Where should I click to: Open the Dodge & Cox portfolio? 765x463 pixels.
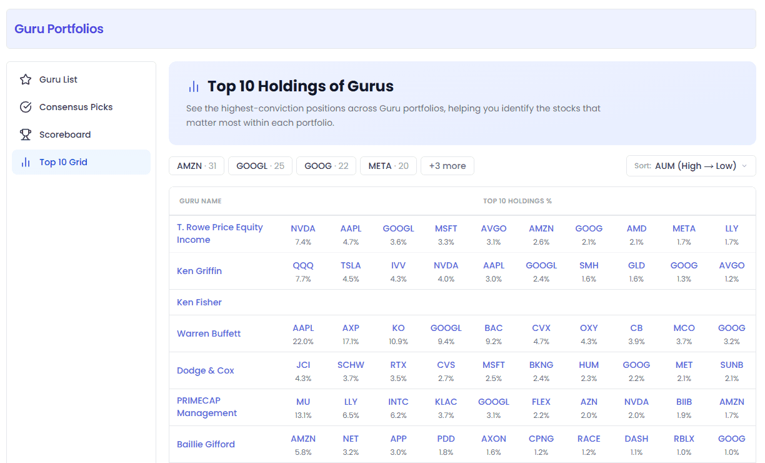click(206, 370)
